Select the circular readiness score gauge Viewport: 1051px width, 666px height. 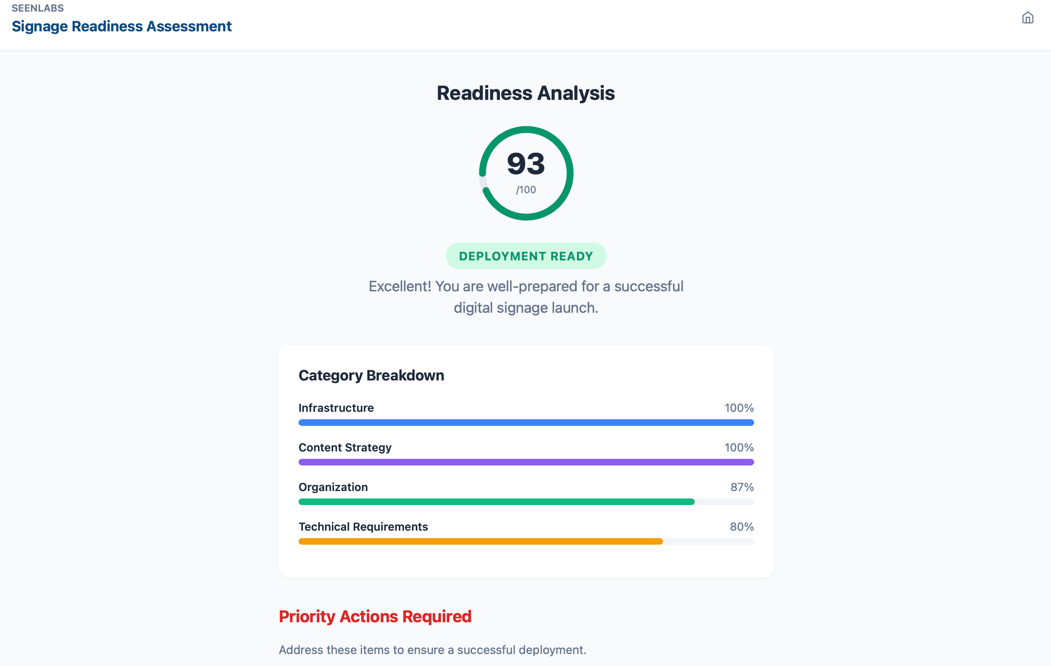point(526,173)
